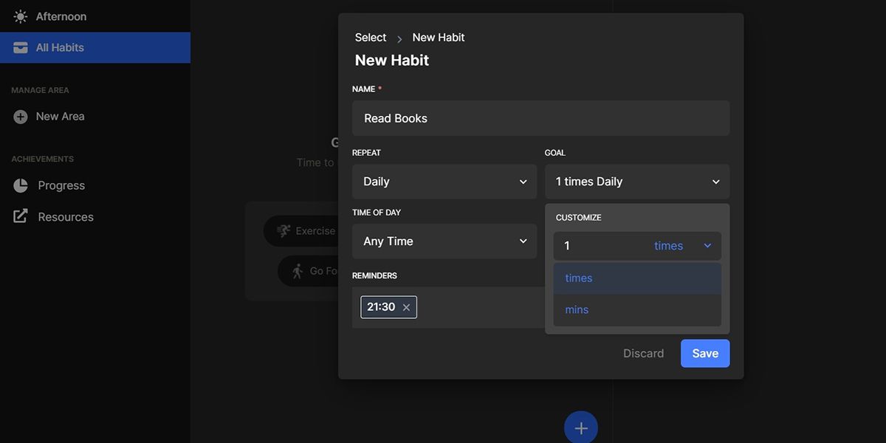Click the goal count field showing 1
The height and width of the screenshot is (443, 886).
point(600,246)
